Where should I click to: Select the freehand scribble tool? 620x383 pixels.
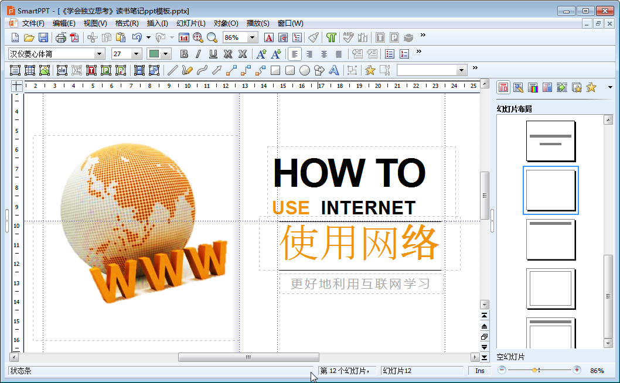coord(187,70)
